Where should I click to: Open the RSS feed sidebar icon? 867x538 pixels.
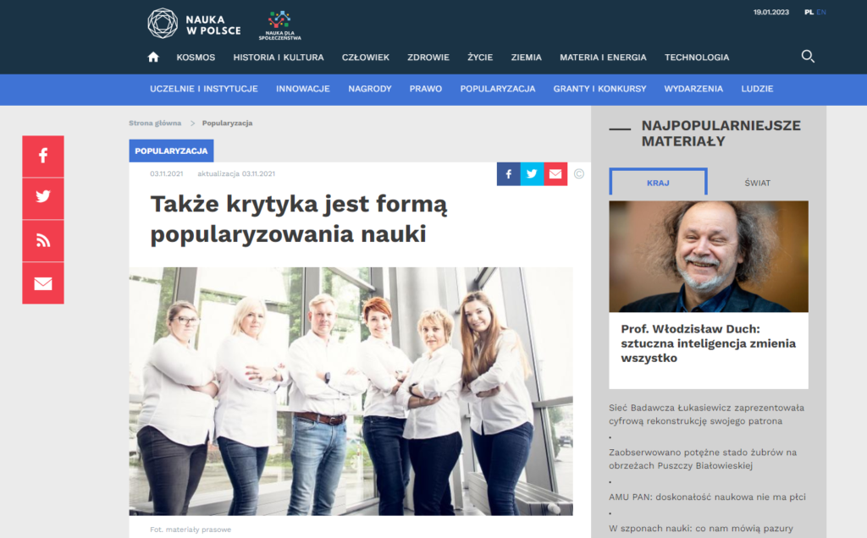pos(43,241)
